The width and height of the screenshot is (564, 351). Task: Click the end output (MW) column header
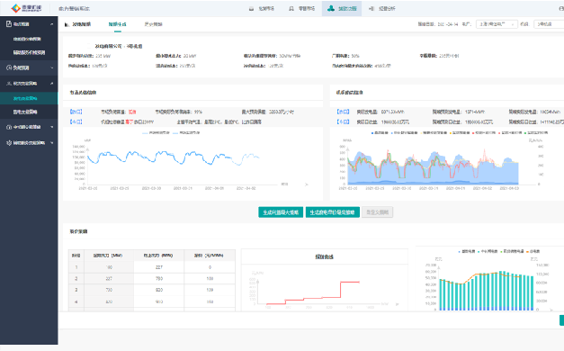pyautogui.click(x=158, y=256)
